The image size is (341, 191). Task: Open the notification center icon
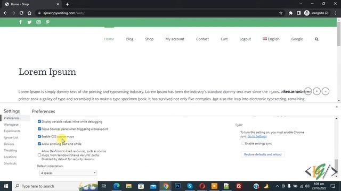pos(332,186)
